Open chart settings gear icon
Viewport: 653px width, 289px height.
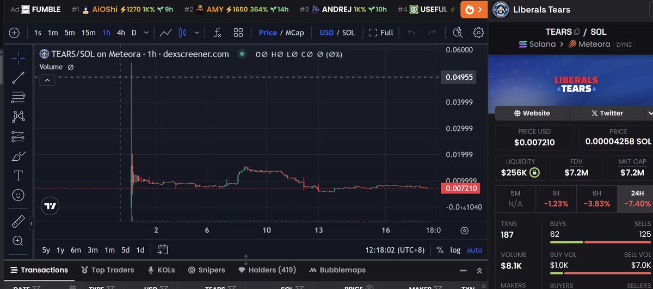pyautogui.click(x=478, y=33)
